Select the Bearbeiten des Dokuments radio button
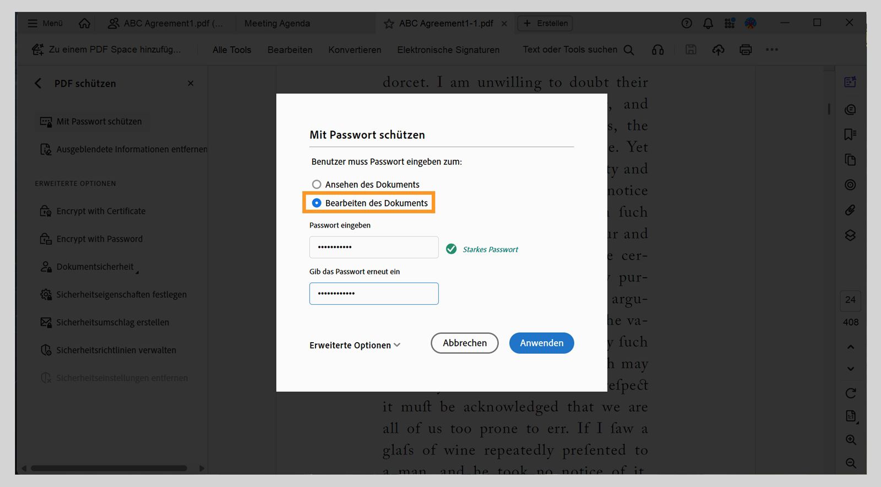Image resolution: width=881 pixels, height=487 pixels. tap(317, 203)
